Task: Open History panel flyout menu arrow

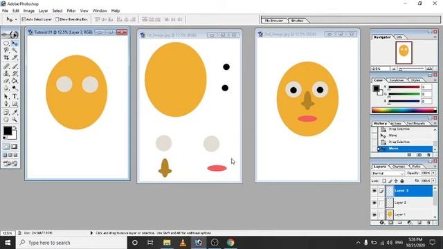Action: click(x=435, y=123)
